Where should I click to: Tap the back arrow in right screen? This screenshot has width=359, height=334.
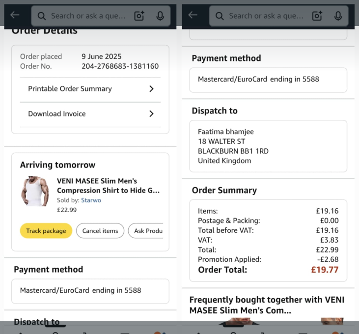[x=193, y=15]
